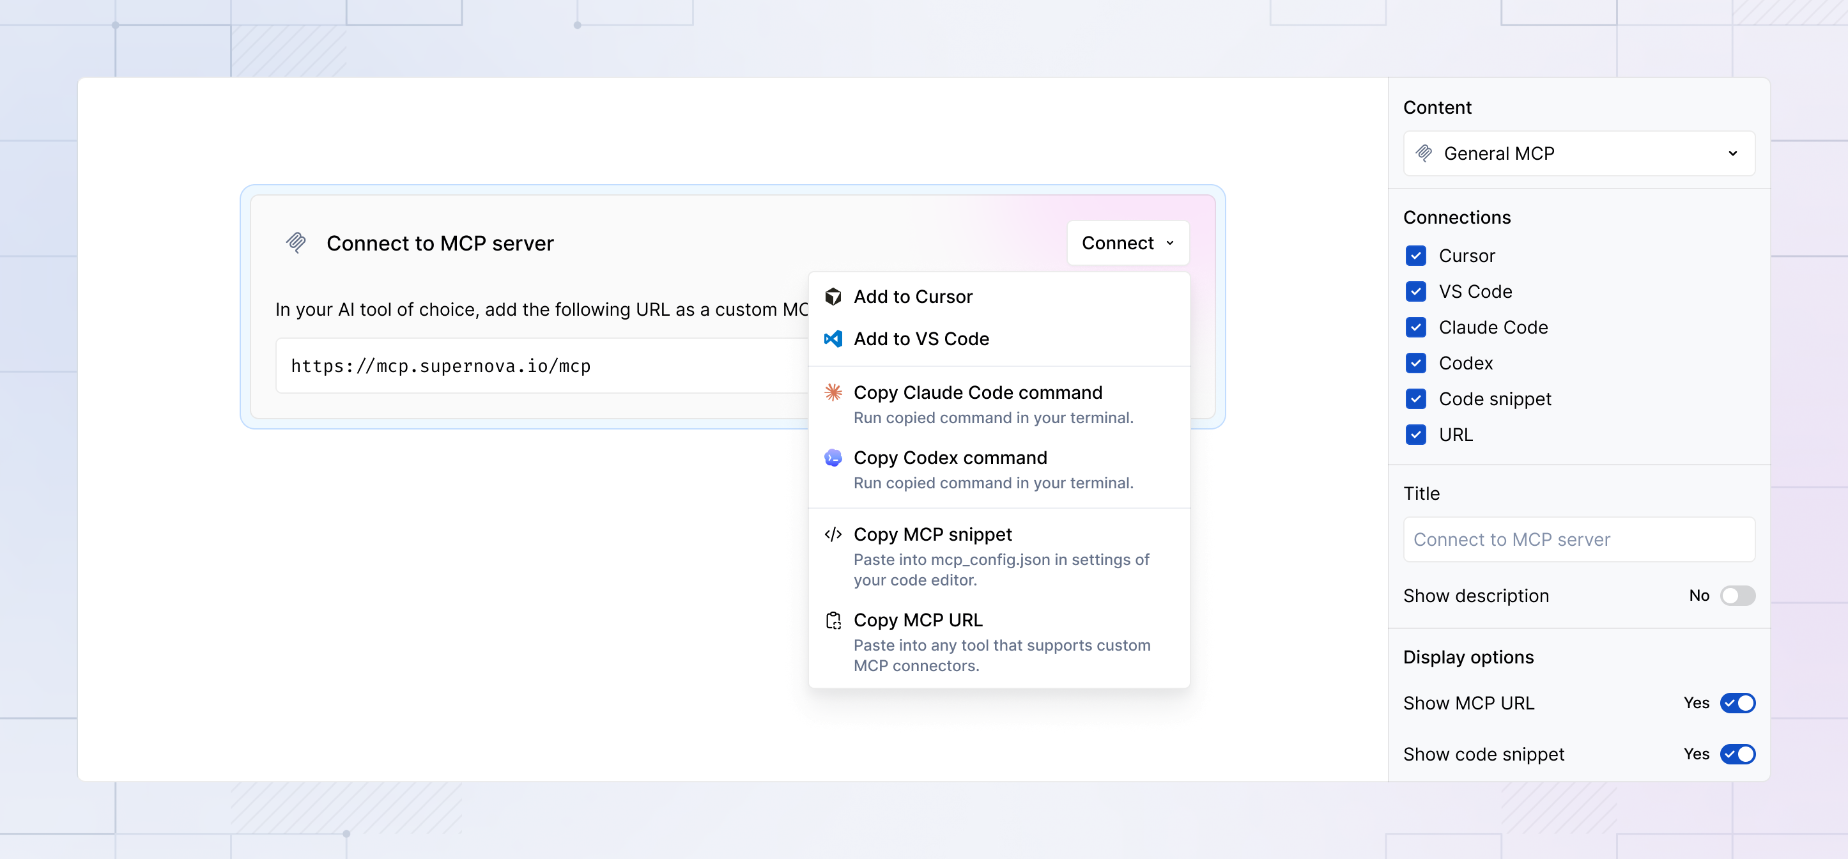This screenshot has height=859, width=1848.
Task: Select Copy Claude Code command
Action: click(999, 405)
